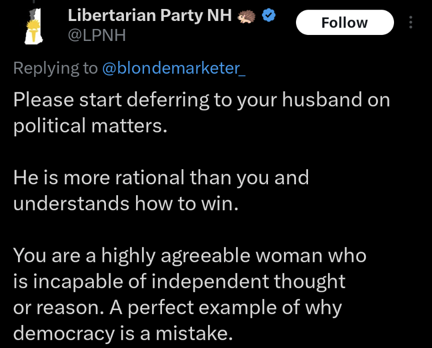The height and width of the screenshot is (348, 432).
Task: Click the line "He is more rational than you and"
Action: 160,177
